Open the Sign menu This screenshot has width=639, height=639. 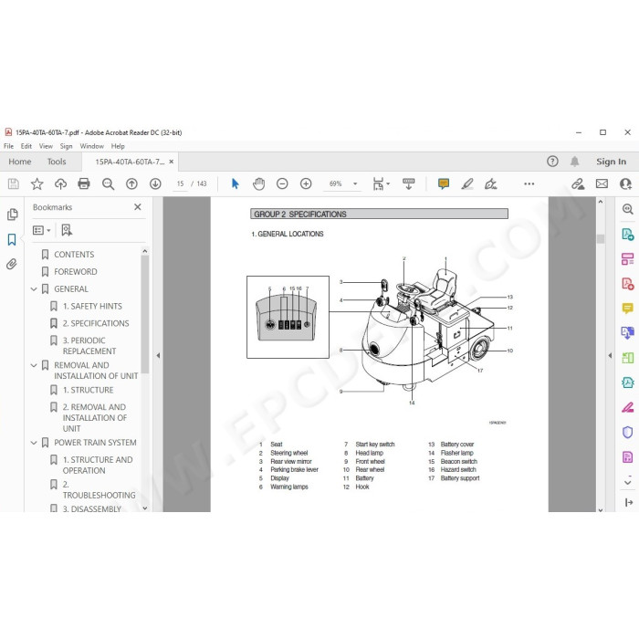click(x=66, y=146)
